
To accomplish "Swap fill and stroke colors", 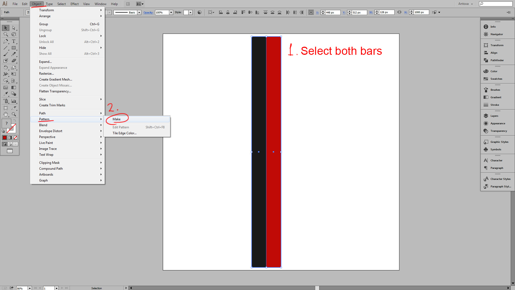I will [x=15, y=121].
